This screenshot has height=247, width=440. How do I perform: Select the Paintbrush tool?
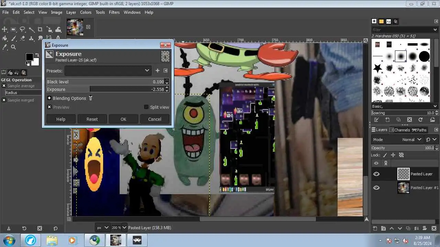click(x=13, y=38)
